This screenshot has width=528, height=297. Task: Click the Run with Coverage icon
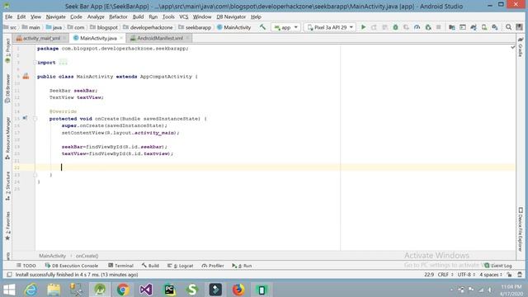[x=406, y=27]
